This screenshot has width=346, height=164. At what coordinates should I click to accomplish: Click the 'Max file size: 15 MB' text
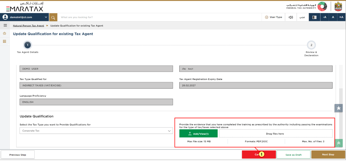click(199, 141)
